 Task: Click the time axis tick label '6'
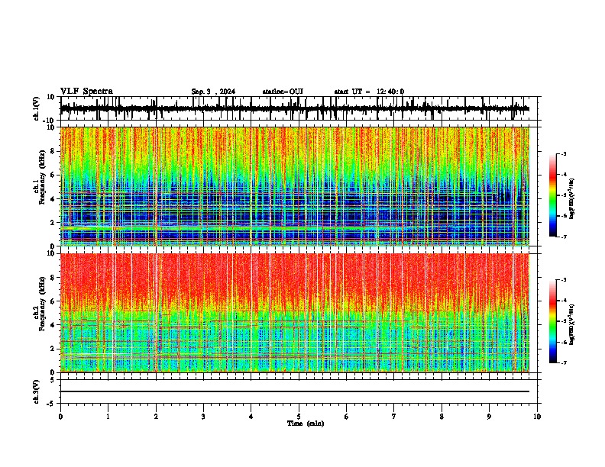click(347, 417)
